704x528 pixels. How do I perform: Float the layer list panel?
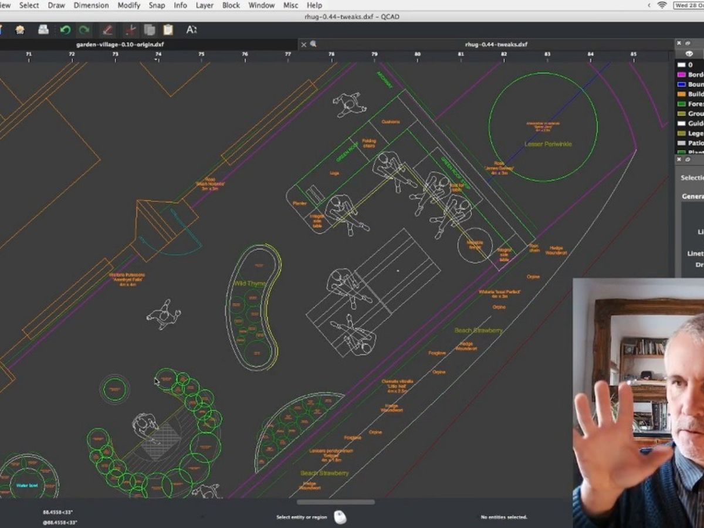(x=688, y=43)
